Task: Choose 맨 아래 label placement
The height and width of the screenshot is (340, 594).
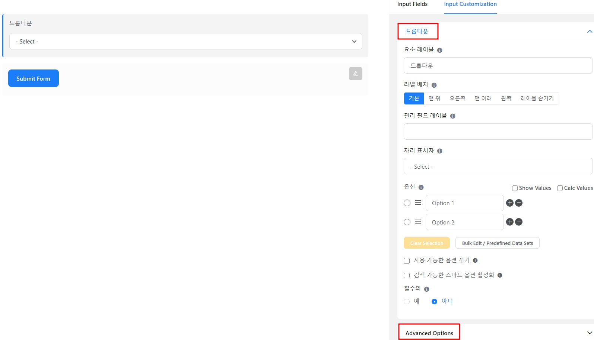Action: pyautogui.click(x=483, y=98)
